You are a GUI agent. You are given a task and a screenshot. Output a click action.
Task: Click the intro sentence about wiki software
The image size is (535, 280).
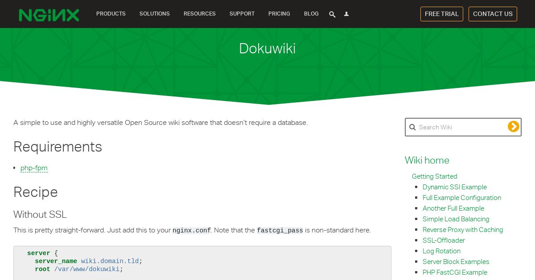[x=160, y=123]
